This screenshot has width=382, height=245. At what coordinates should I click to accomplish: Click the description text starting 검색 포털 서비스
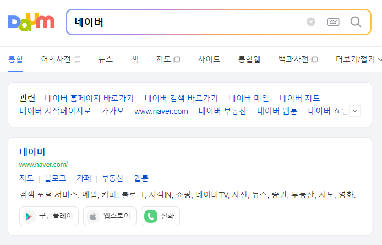188,194
